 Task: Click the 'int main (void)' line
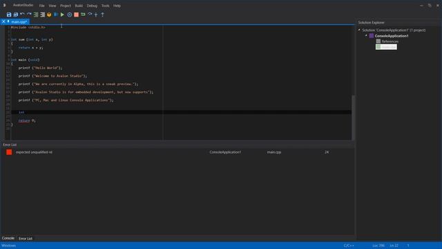coord(25,60)
